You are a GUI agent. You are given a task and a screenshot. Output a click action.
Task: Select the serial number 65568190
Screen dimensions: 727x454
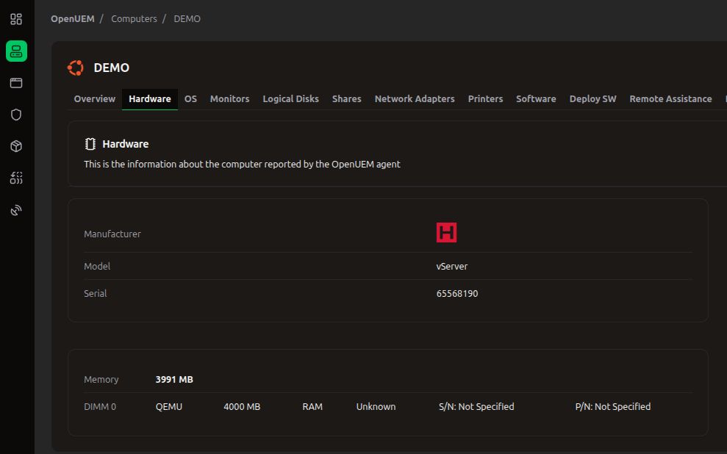457,294
